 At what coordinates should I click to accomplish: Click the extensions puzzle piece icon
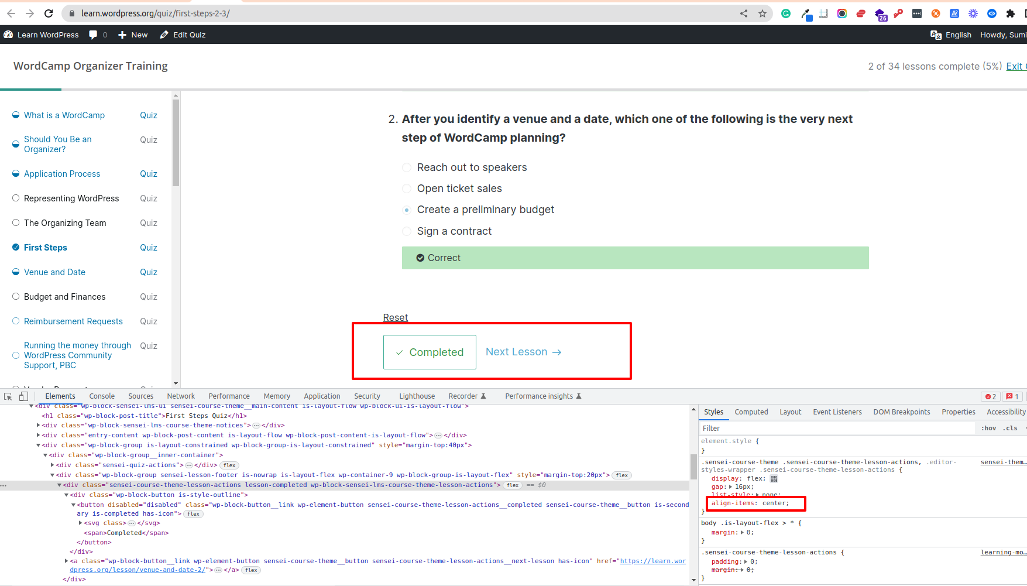(1011, 13)
